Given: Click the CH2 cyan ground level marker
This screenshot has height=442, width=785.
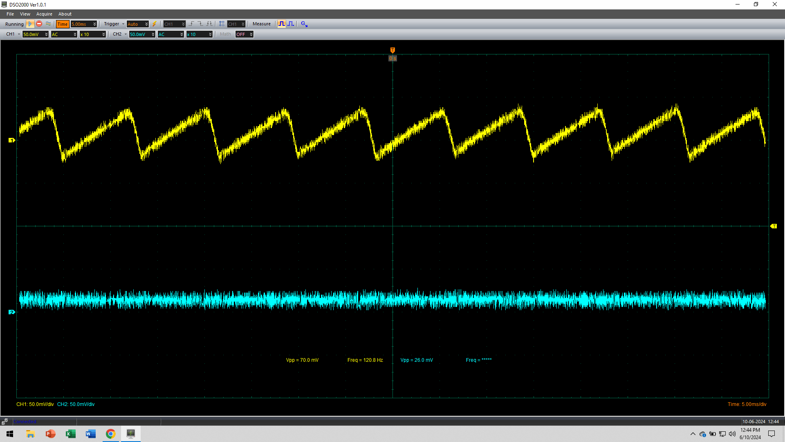Looking at the screenshot, I should 12,312.
